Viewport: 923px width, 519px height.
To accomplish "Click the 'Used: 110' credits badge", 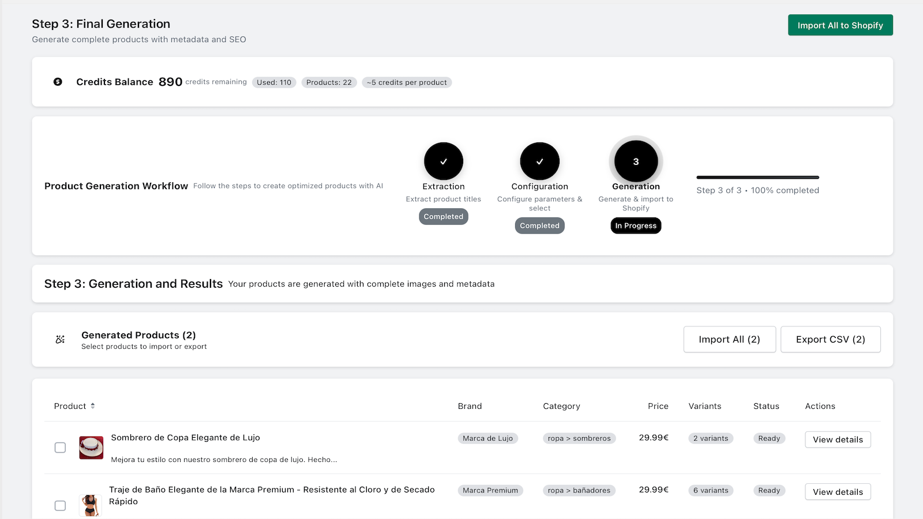I will pyautogui.click(x=273, y=82).
